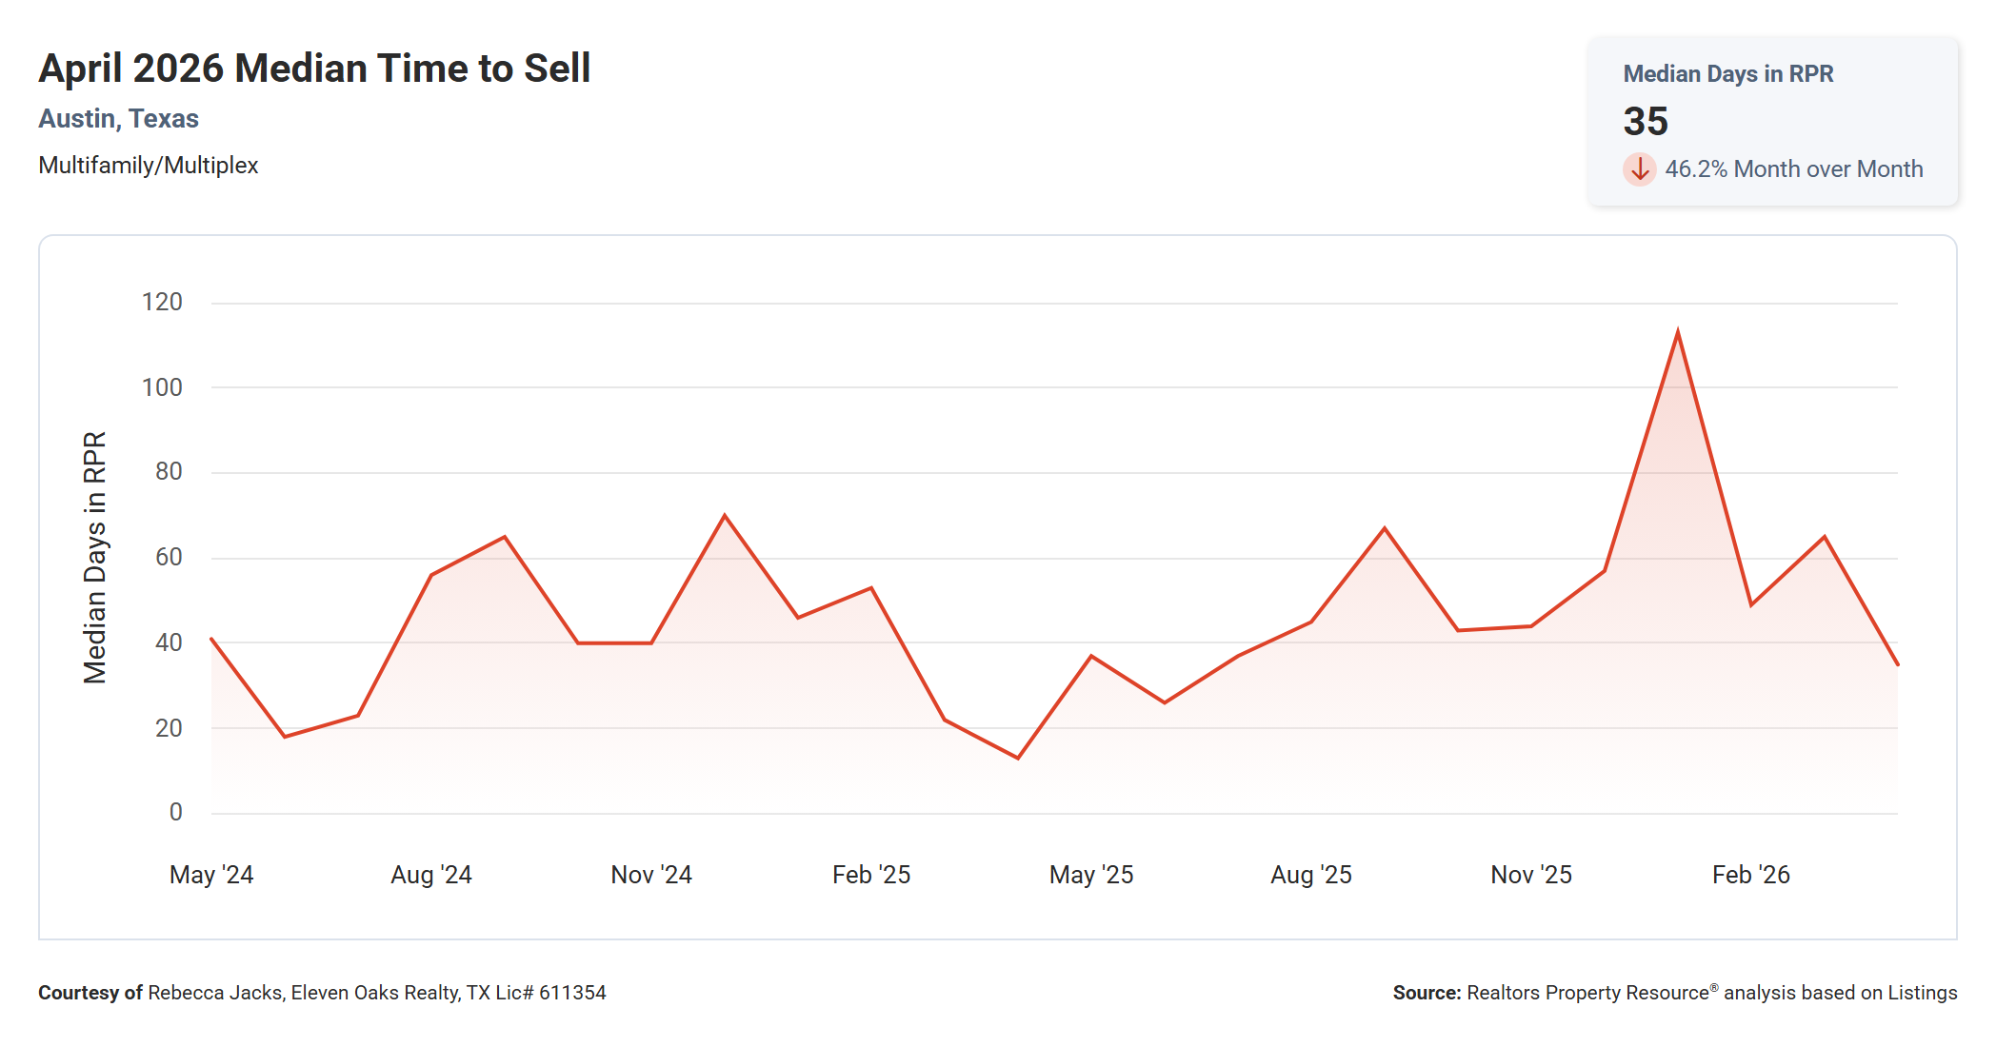
Task: Click the y-axis label '100'
Action: pos(162,387)
